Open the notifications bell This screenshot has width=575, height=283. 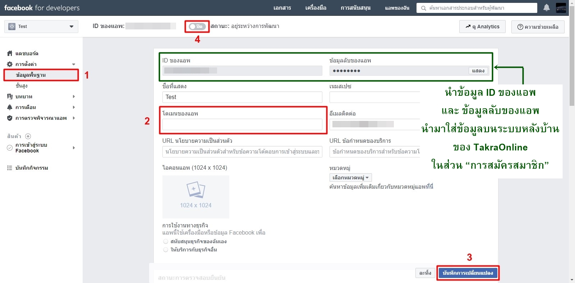pyautogui.click(x=547, y=8)
